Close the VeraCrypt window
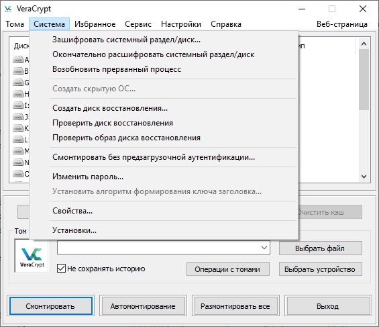The image size is (379, 327). point(362,9)
